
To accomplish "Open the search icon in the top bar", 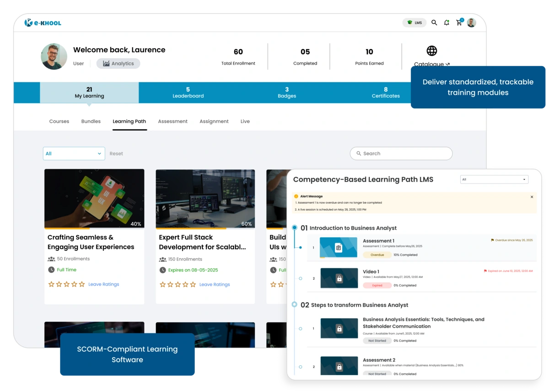I will 434,22.
